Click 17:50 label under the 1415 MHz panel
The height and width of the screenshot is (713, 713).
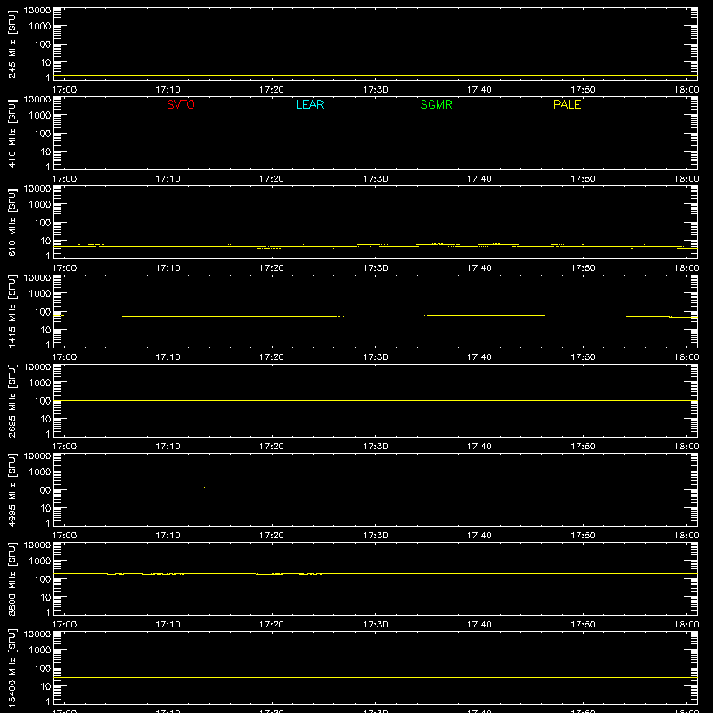point(583,357)
